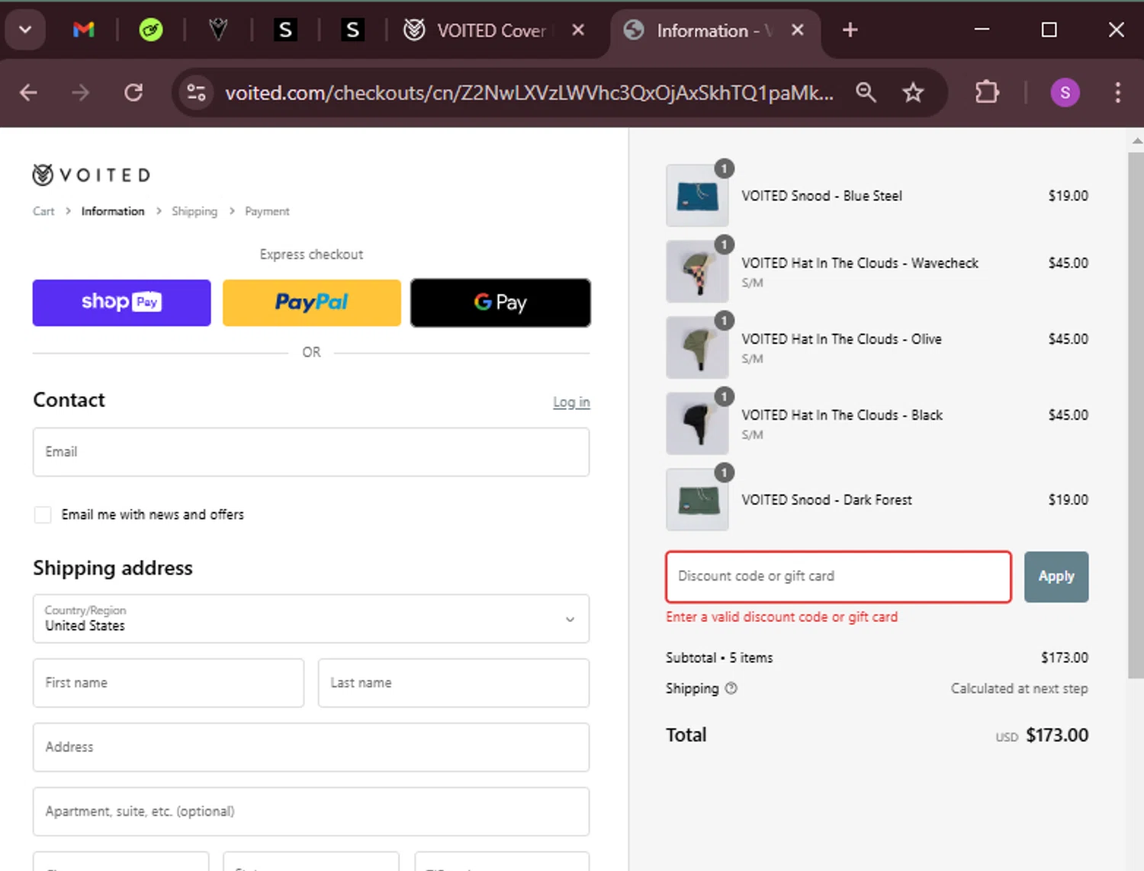The width and height of the screenshot is (1144, 871).
Task: Click the address bar URL
Action: point(529,93)
